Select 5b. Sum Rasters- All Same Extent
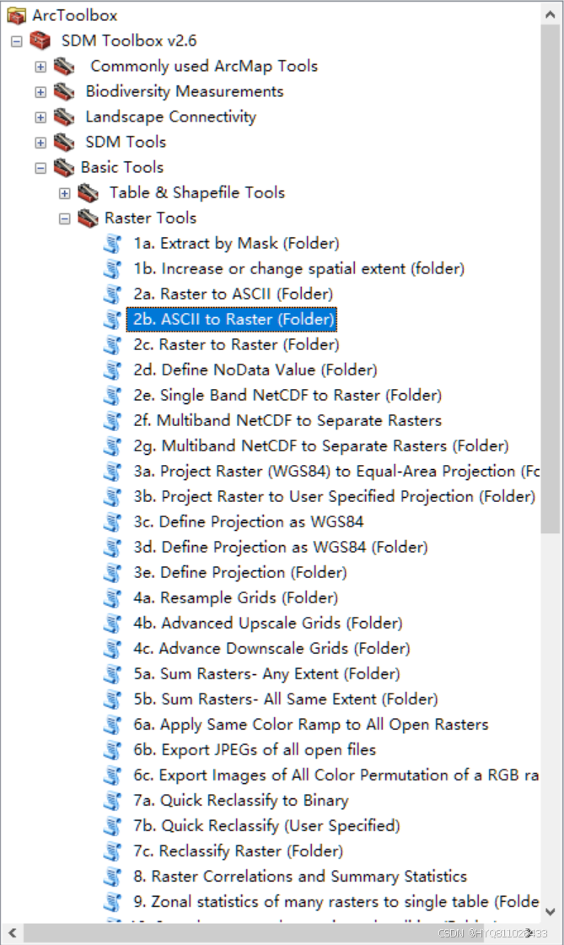Image resolution: width=564 pixels, height=945 pixels. tap(285, 699)
